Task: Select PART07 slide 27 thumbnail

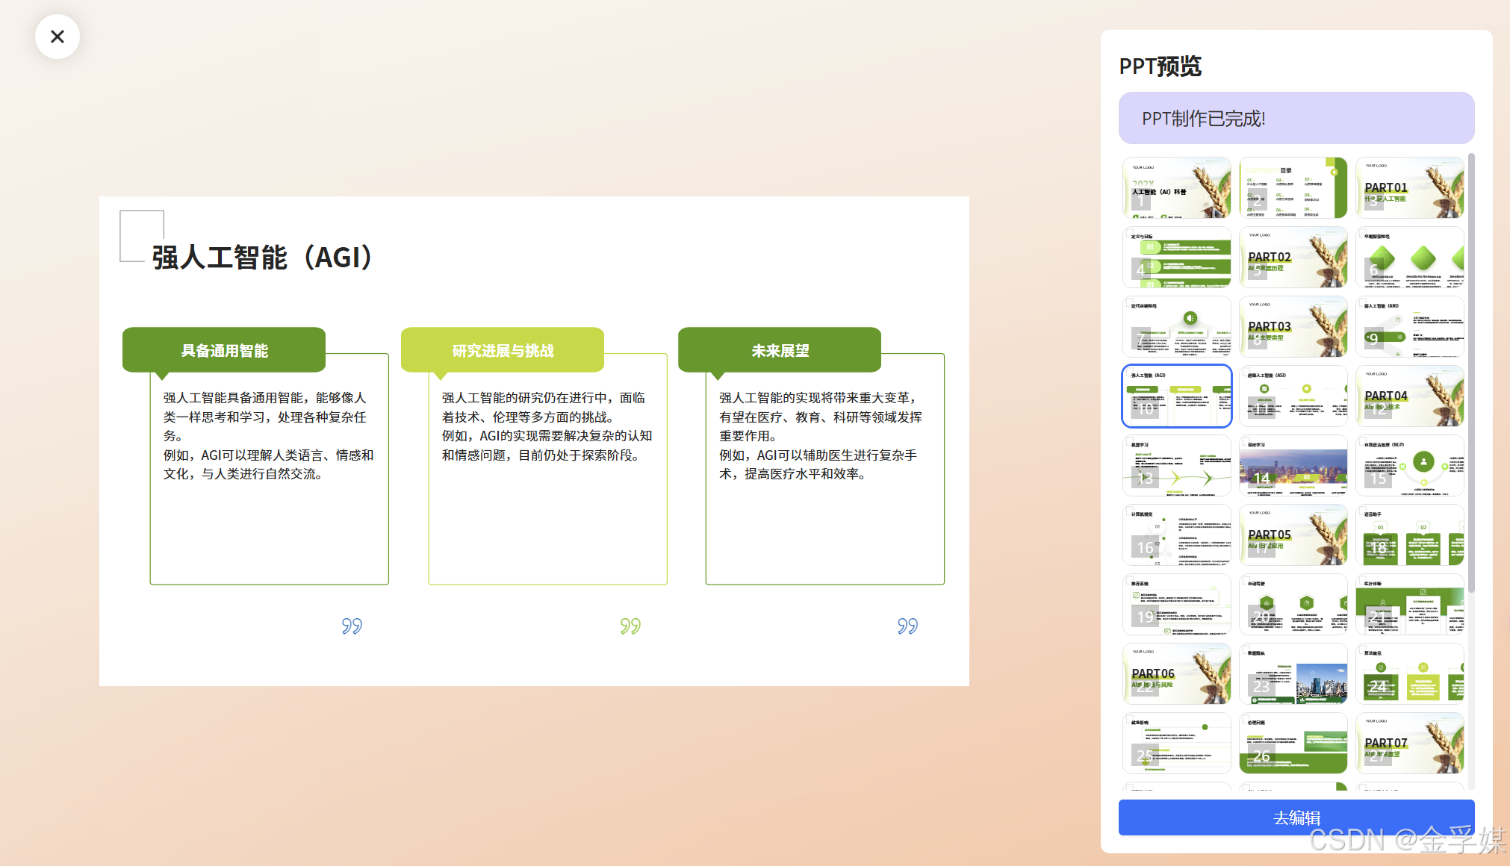Action: coord(1409,744)
